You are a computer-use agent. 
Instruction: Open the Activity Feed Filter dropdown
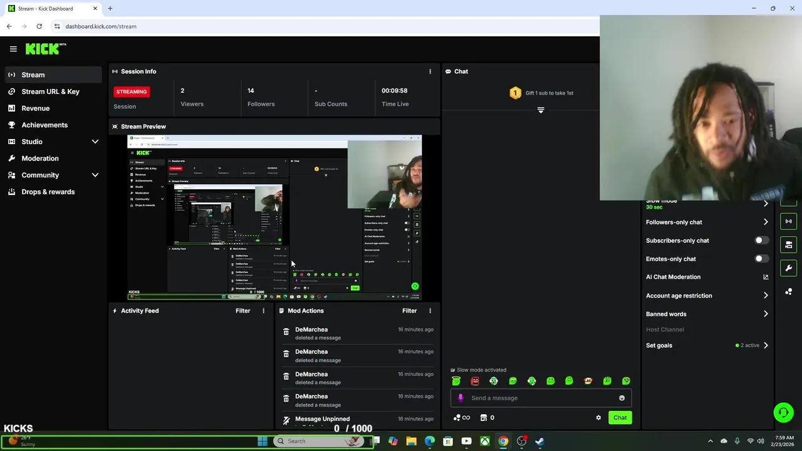click(242, 311)
